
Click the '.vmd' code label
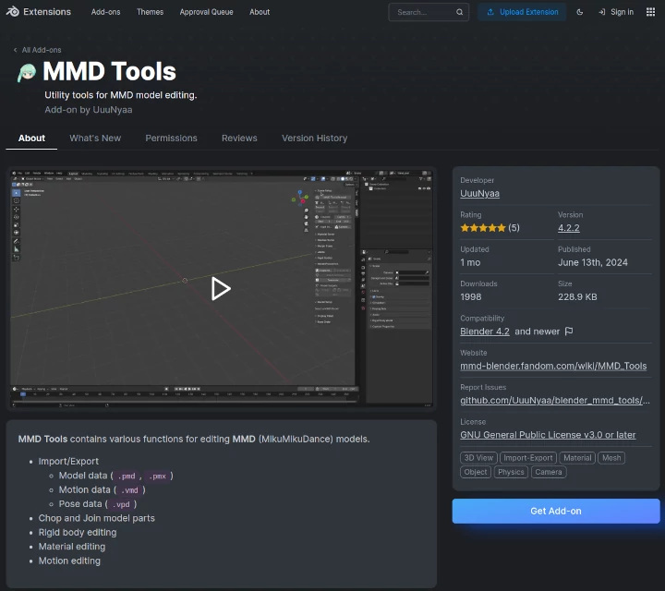129,490
